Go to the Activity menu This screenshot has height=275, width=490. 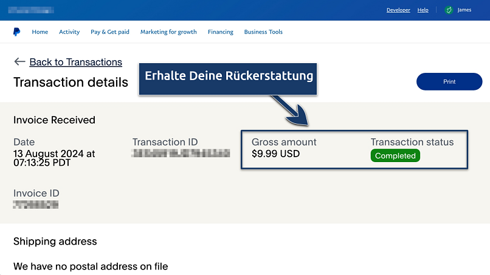(69, 32)
